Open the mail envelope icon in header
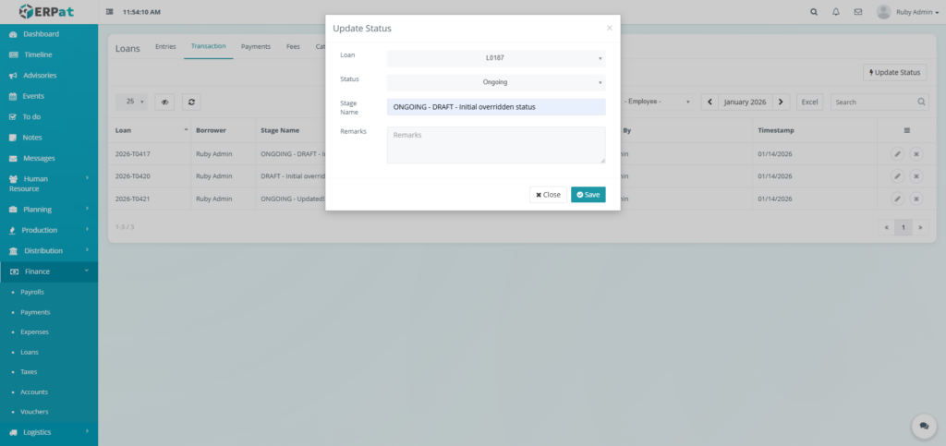This screenshot has height=446, width=946. tap(858, 12)
